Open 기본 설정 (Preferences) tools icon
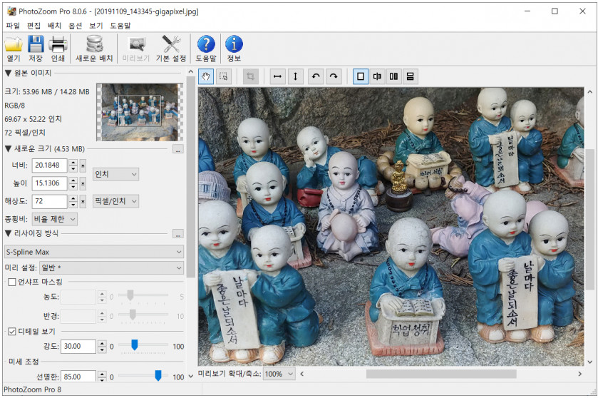The width and height of the screenshot is (598, 398). tap(170, 44)
